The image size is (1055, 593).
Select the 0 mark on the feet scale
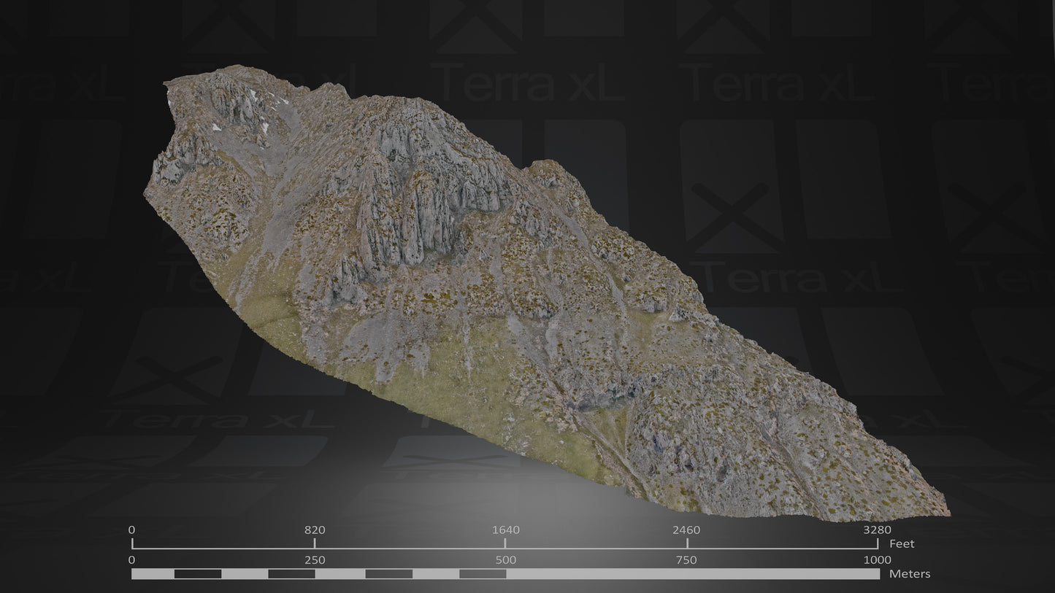point(132,530)
